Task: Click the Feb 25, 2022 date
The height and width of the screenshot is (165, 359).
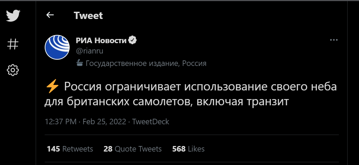Action: click(x=104, y=122)
